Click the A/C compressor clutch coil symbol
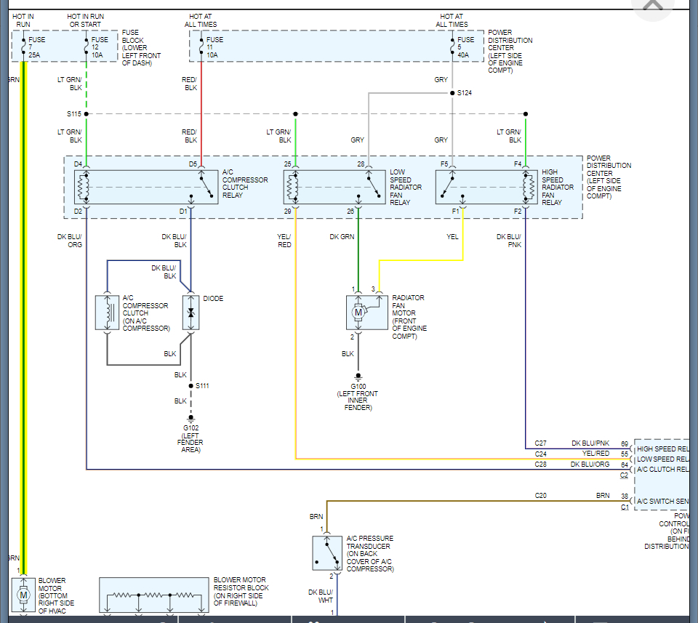 pos(107,313)
